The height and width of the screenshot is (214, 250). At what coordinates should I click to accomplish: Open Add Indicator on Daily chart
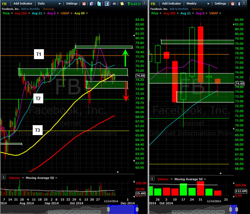click(x=23, y=4)
